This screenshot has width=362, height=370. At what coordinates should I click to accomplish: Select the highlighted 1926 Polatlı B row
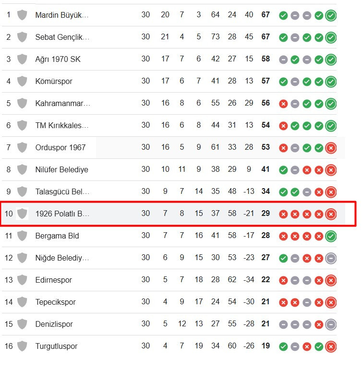coord(178,214)
